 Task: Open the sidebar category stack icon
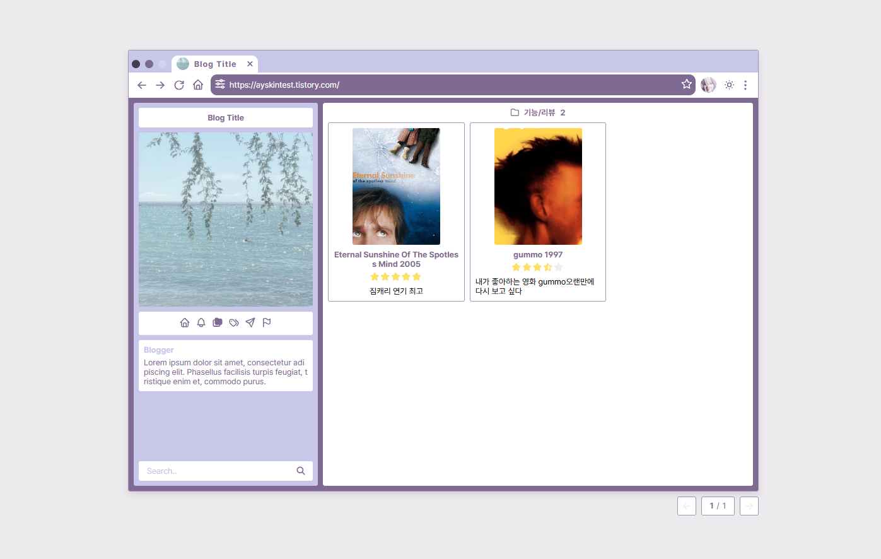click(218, 323)
